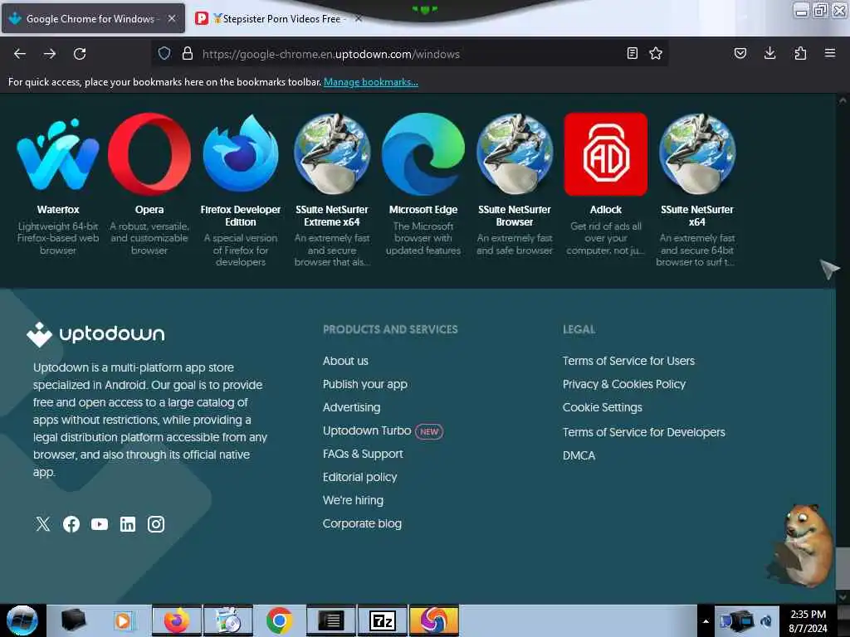
Task: Open 7-Zip from the taskbar
Action: click(382, 620)
